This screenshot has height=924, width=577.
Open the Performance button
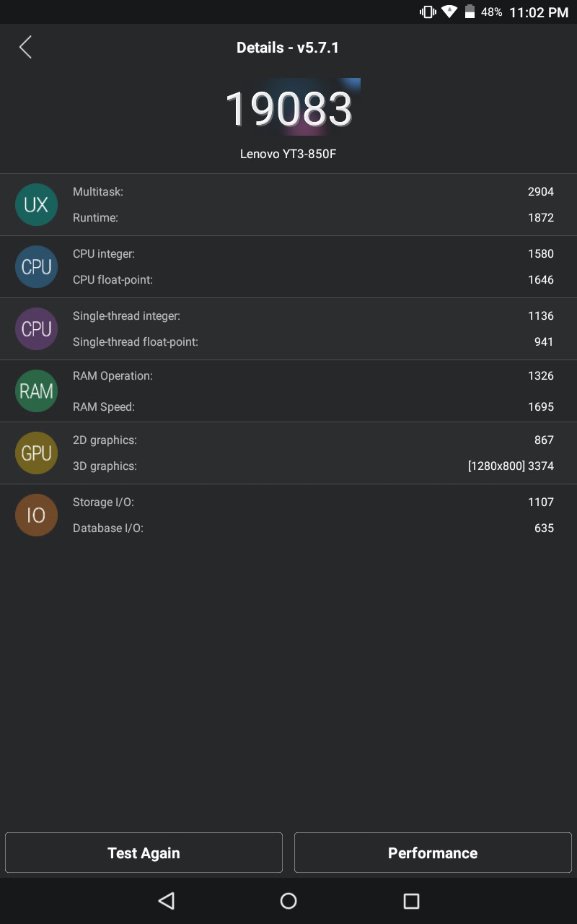pos(433,853)
